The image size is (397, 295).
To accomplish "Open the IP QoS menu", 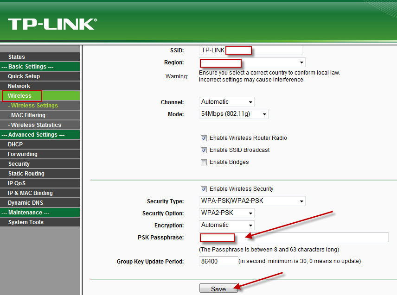I will 40,183.
